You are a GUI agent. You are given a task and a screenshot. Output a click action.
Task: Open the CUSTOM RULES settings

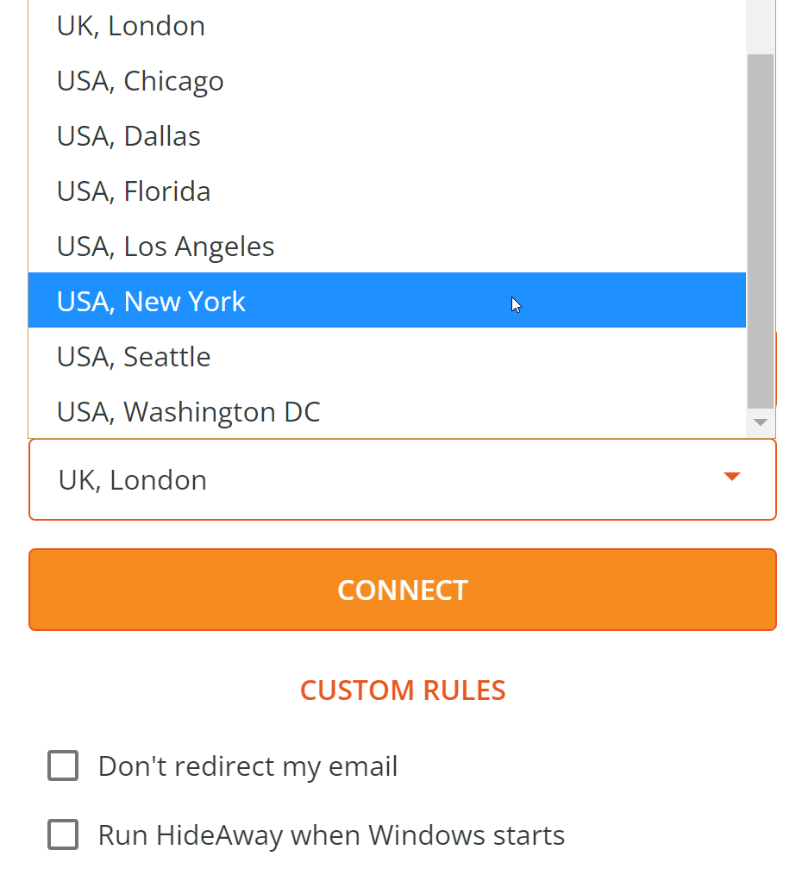pos(403,690)
